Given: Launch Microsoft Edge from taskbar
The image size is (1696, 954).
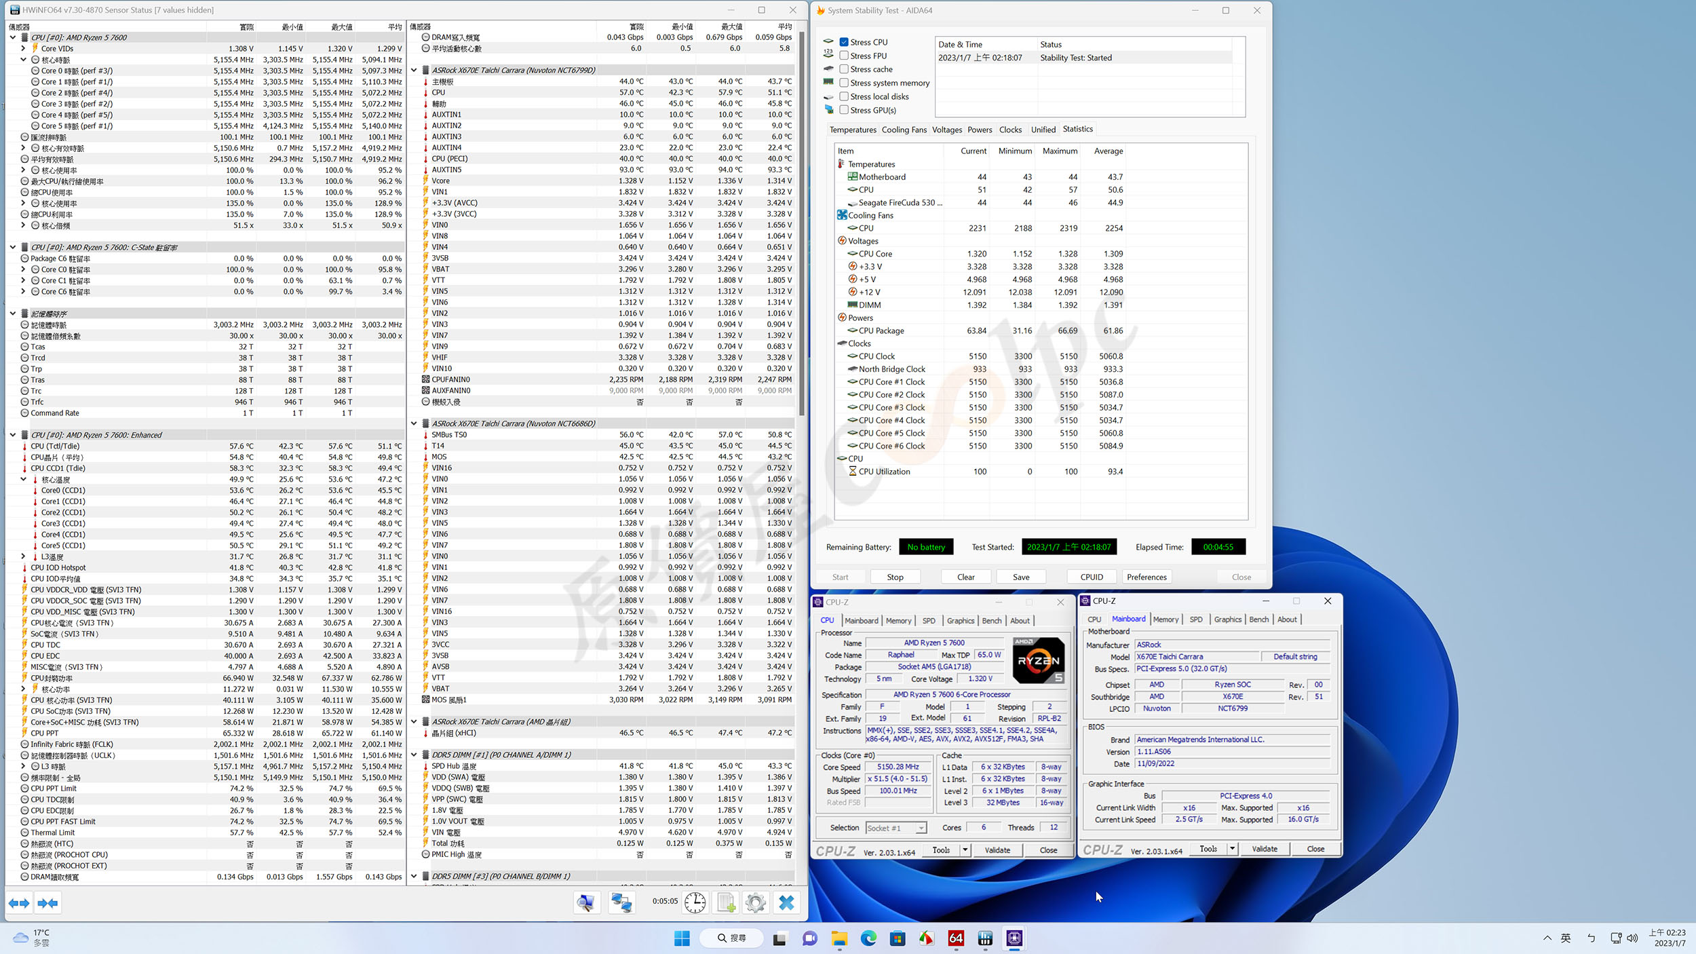Looking at the screenshot, I should tap(868, 938).
